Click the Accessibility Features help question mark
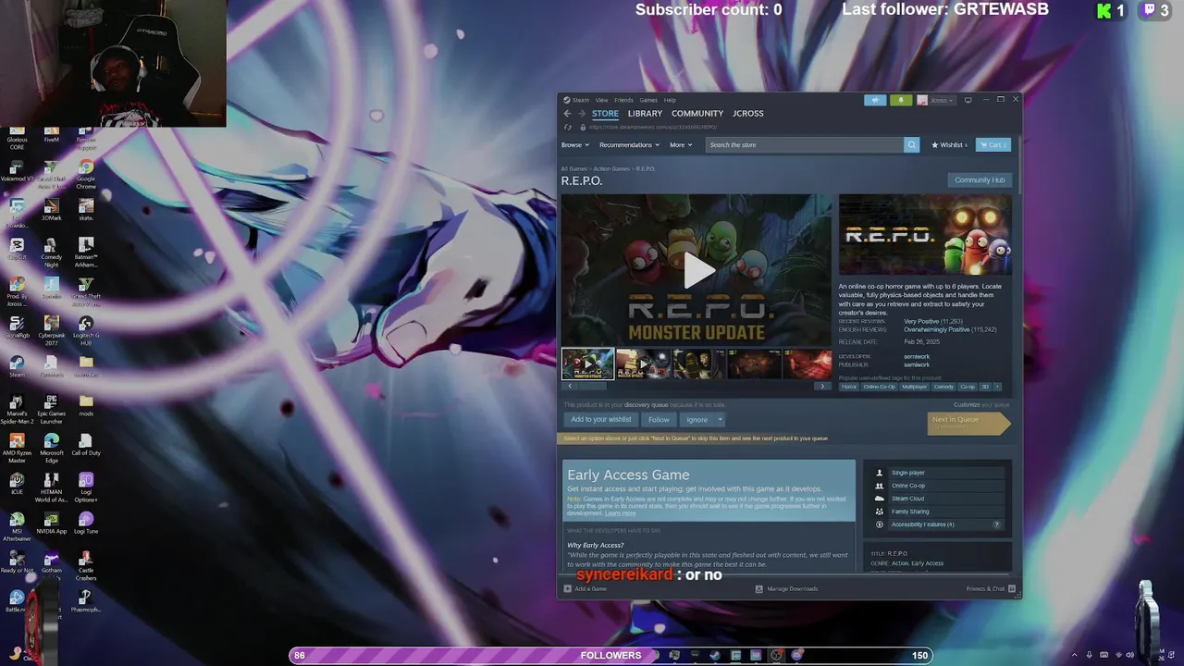This screenshot has height=666, width=1184. 996,524
